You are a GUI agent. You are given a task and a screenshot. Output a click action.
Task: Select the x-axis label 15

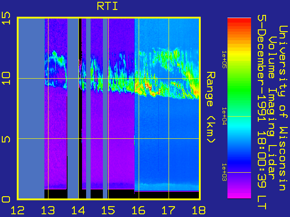click(108, 210)
